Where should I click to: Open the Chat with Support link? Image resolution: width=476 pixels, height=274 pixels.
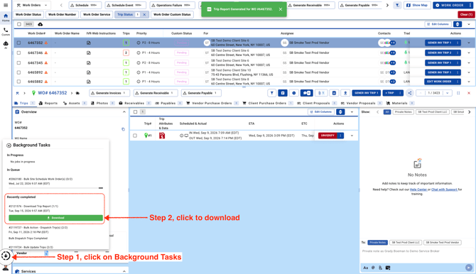pos(444,190)
